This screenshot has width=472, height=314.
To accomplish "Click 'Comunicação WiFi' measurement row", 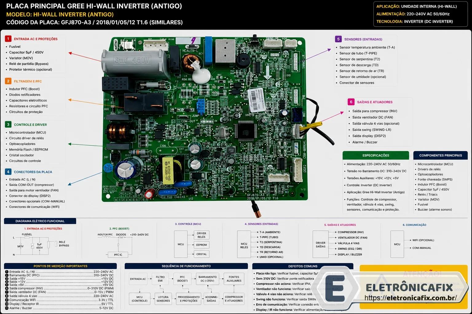I will coord(59,300).
